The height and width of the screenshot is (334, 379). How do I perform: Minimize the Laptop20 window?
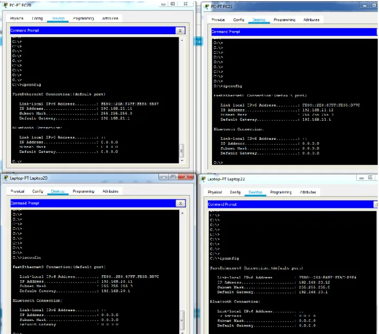click(x=164, y=177)
